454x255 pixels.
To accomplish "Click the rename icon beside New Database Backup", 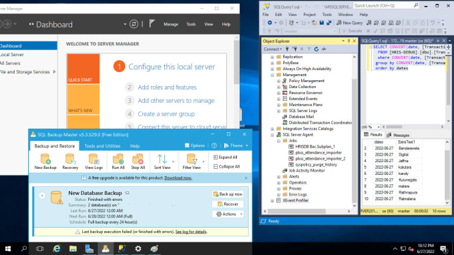I will pyautogui.click(x=127, y=193).
